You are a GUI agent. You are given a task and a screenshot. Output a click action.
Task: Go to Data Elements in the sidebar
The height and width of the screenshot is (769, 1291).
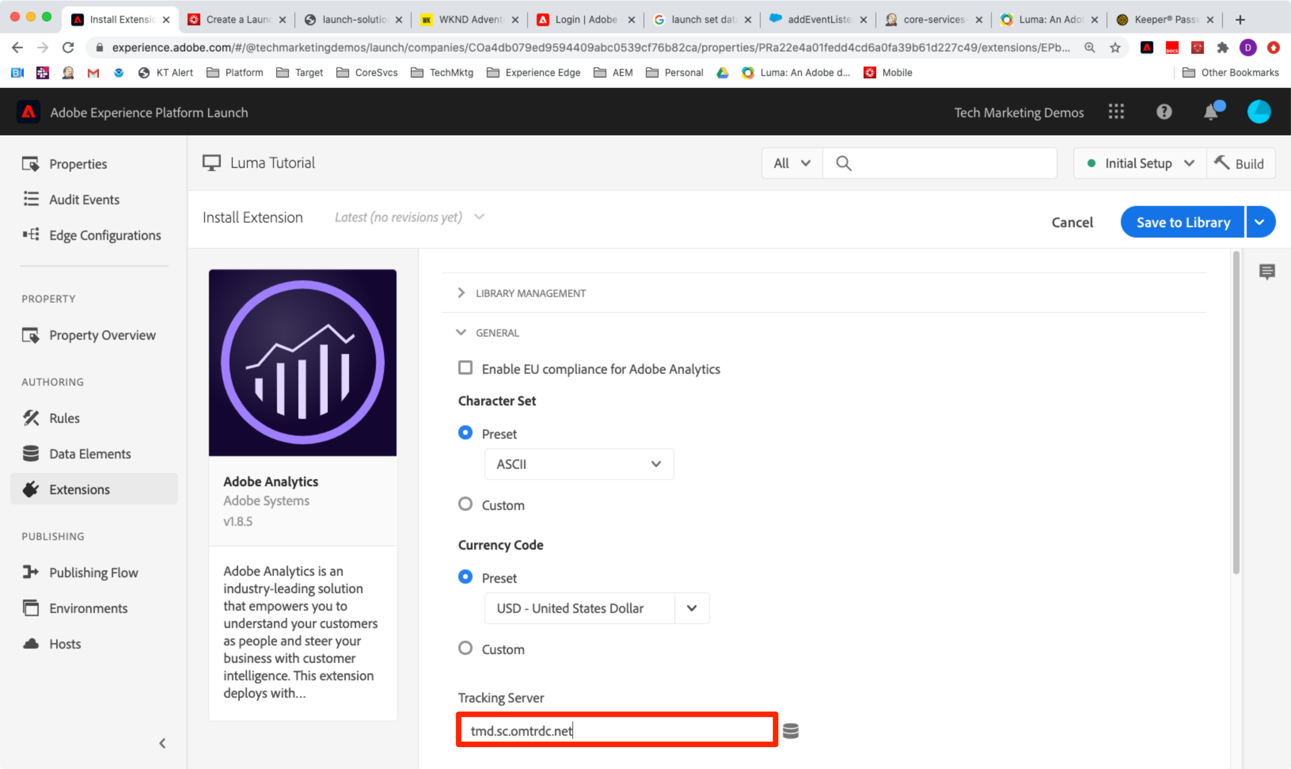(x=89, y=454)
